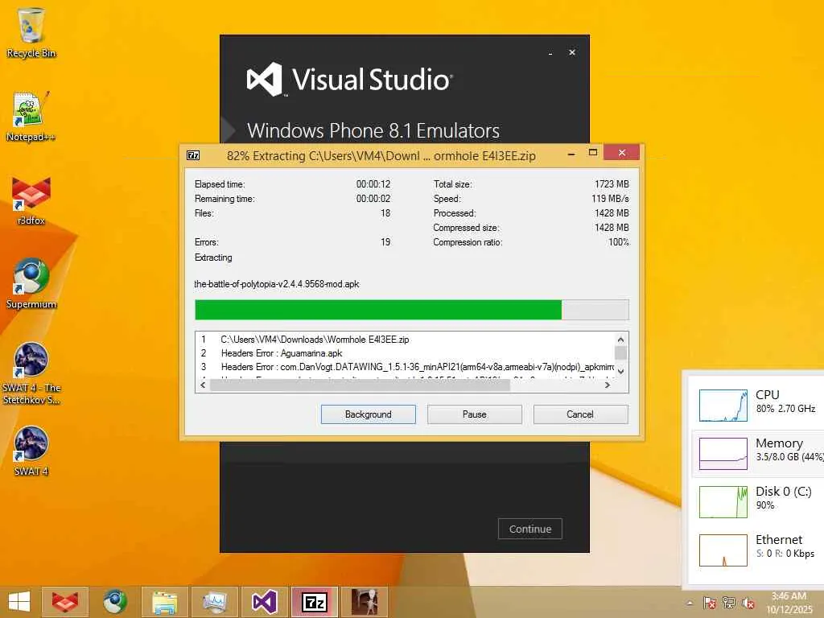Open Action Center flag tray icon

710,603
